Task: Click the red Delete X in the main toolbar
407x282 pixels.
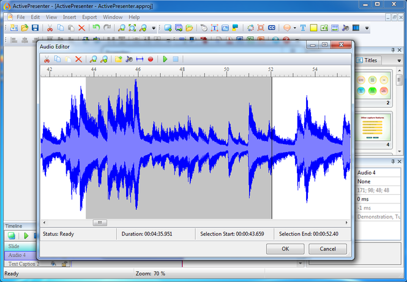Action: click(82, 27)
